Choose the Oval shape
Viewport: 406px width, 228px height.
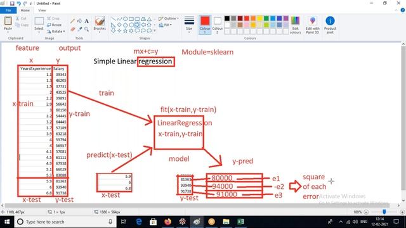126,19
